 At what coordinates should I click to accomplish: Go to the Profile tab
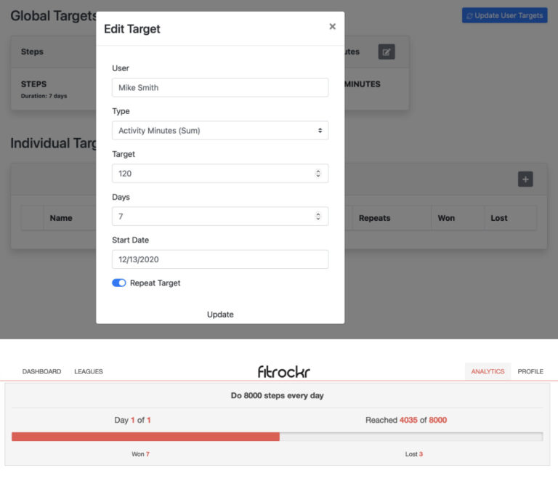pos(530,371)
